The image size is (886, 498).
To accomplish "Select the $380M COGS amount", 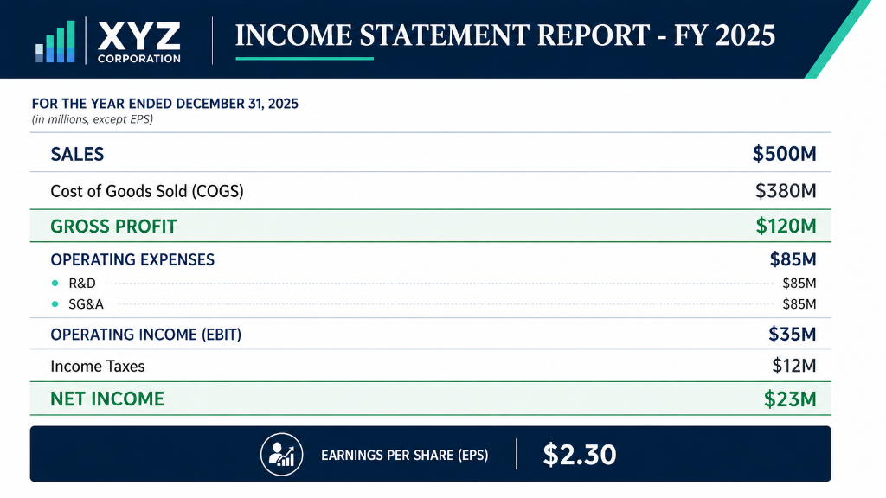I will tap(786, 191).
